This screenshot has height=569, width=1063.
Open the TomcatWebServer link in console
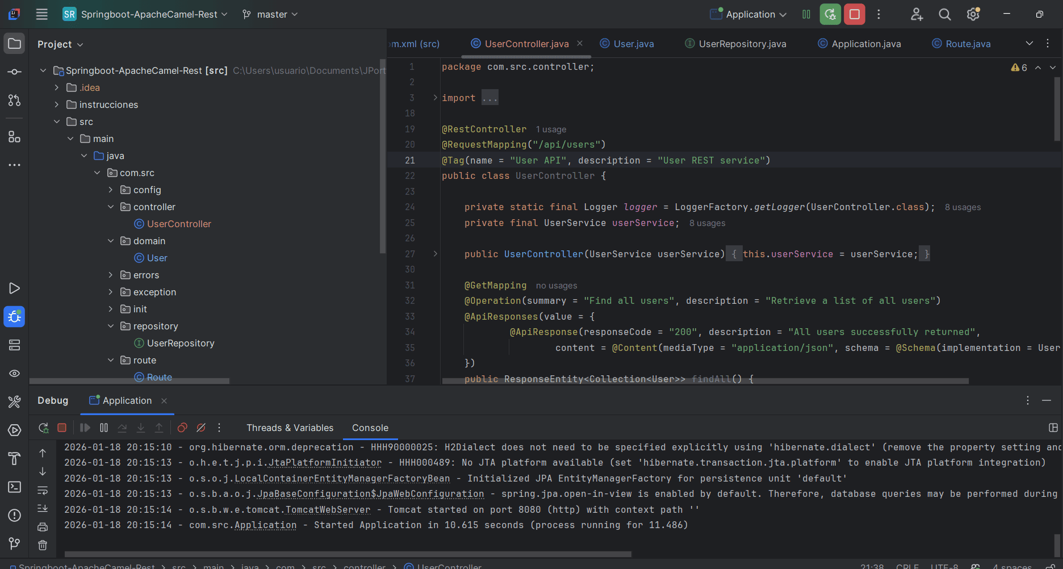coord(328,510)
